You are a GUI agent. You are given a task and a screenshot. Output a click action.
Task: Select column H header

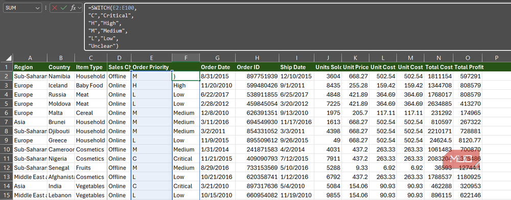[257, 58]
